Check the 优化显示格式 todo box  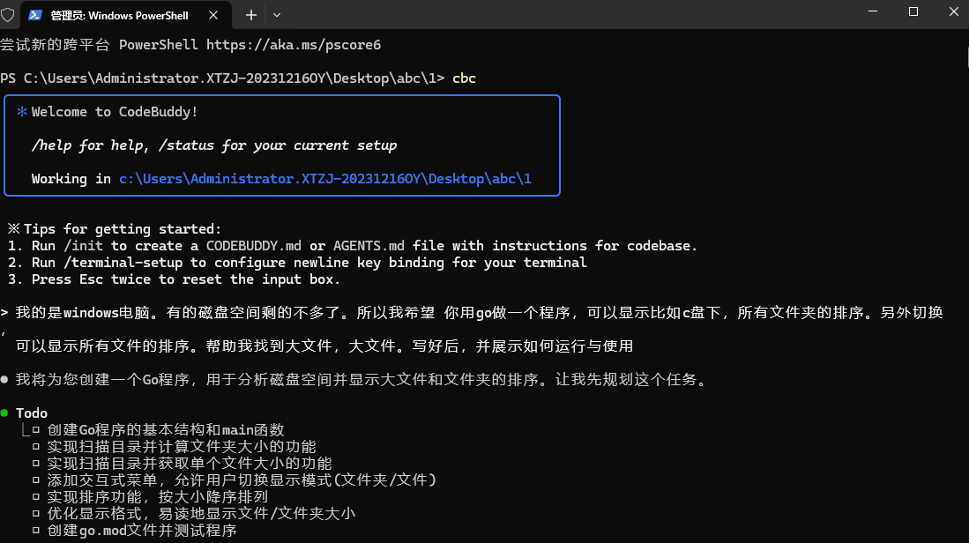[36, 513]
